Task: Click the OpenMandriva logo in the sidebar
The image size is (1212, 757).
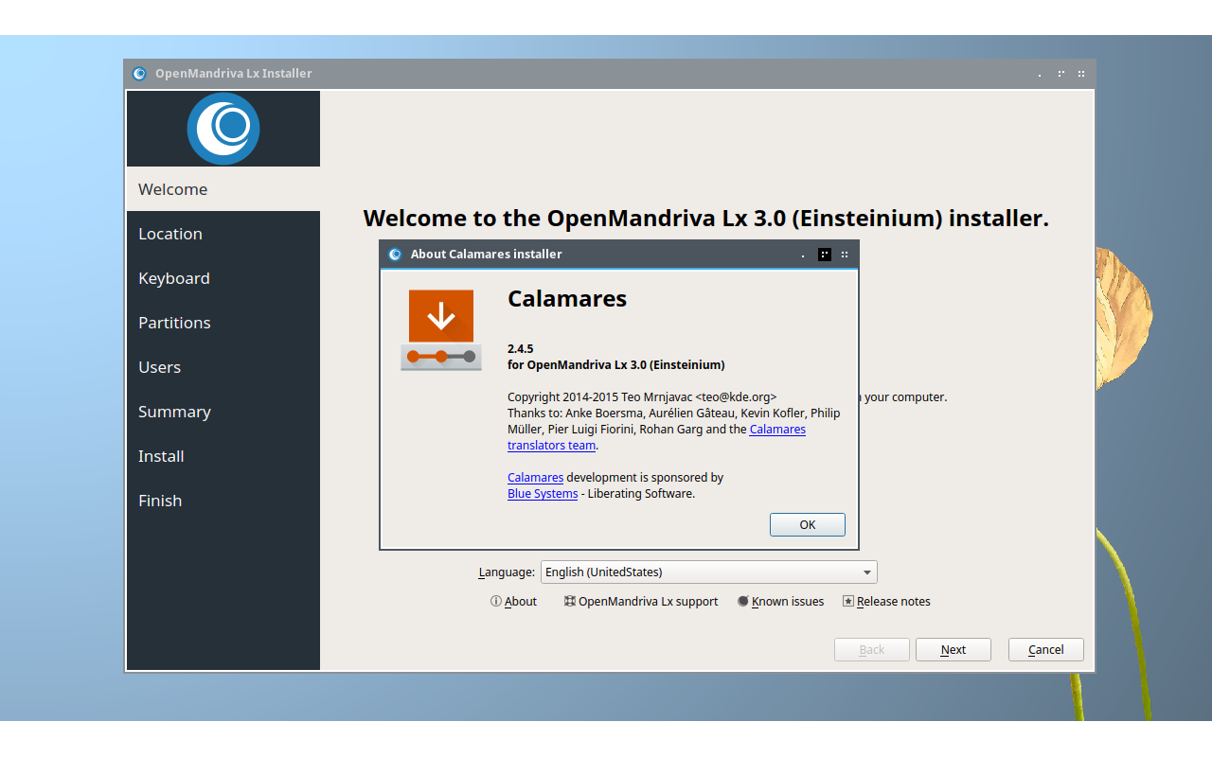Action: (223, 129)
